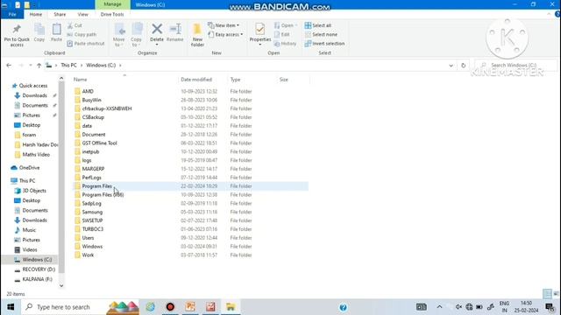
Task: Open the red record taskbar app
Action: [170, 307]
